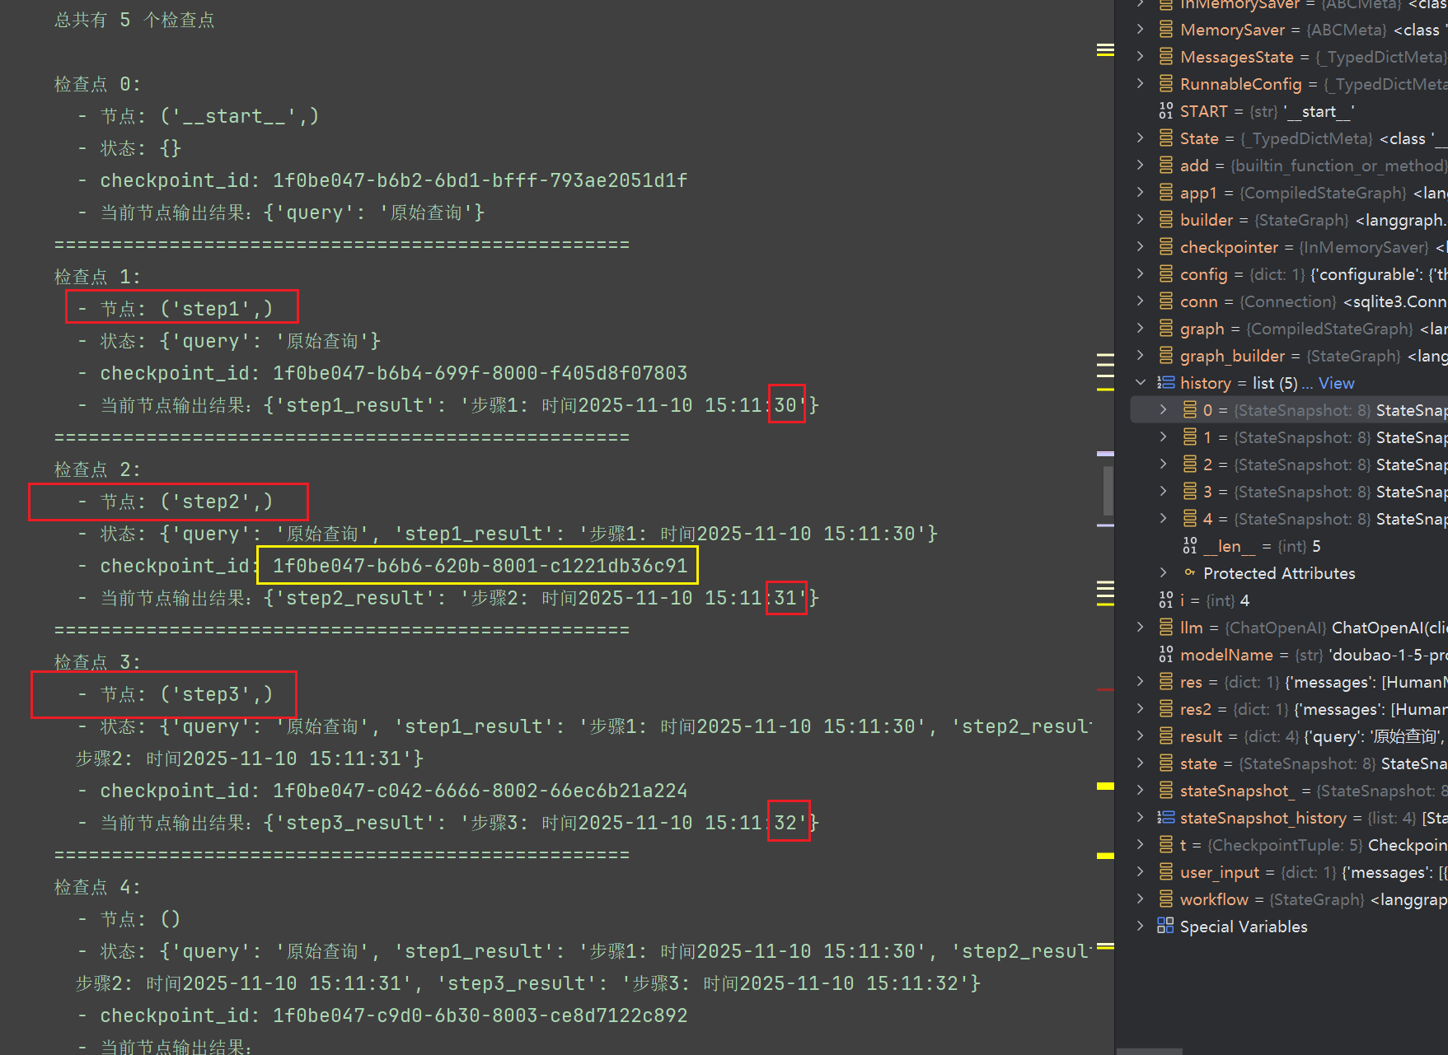Screen dimensions: 1448x1055
Task: Expand the MessagesState variable
Action: 1140,57
